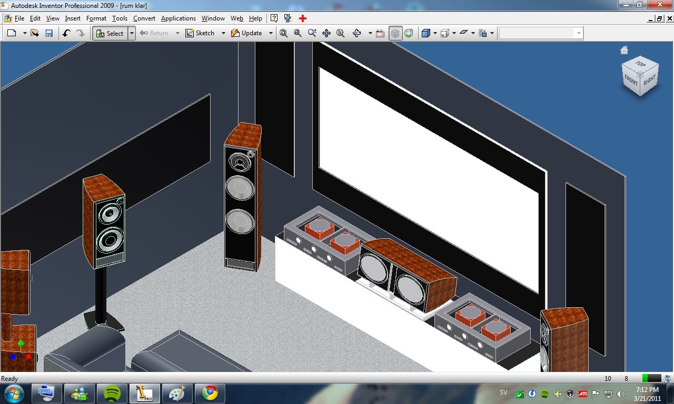
Task: Click the Update button
Action: (246, 33)
